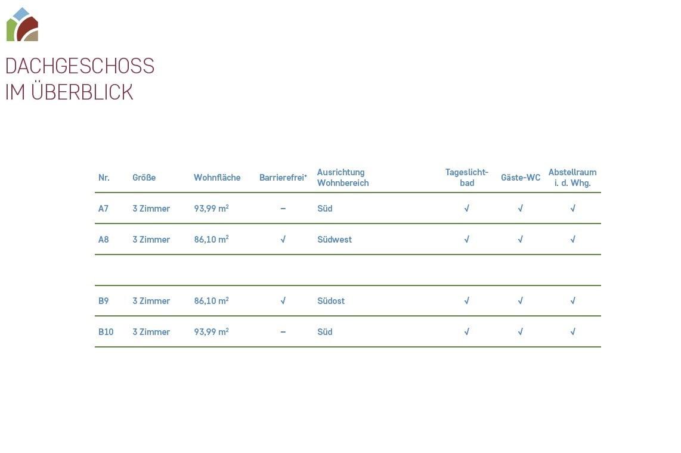The image size is (681, 453).
Task: Click the Größe column header
Action: [x=144, y=178]
